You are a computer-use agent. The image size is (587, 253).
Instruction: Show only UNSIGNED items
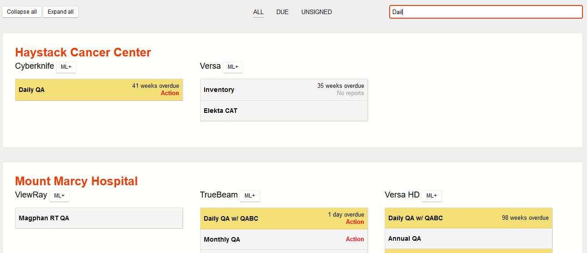[x=316, y=12]
